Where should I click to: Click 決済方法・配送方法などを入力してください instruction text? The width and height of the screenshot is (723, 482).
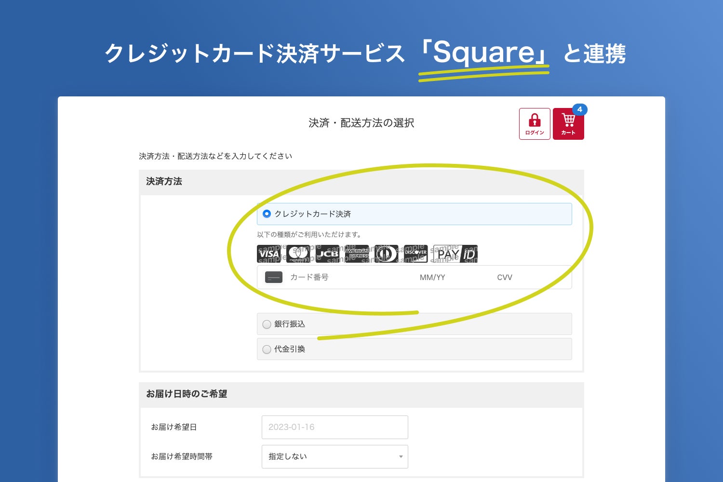coord(215,156)
